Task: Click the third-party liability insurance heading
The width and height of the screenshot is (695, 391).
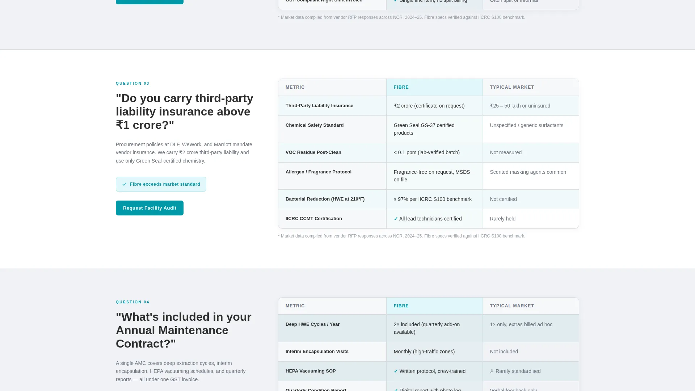Action: tap(185, 112)
